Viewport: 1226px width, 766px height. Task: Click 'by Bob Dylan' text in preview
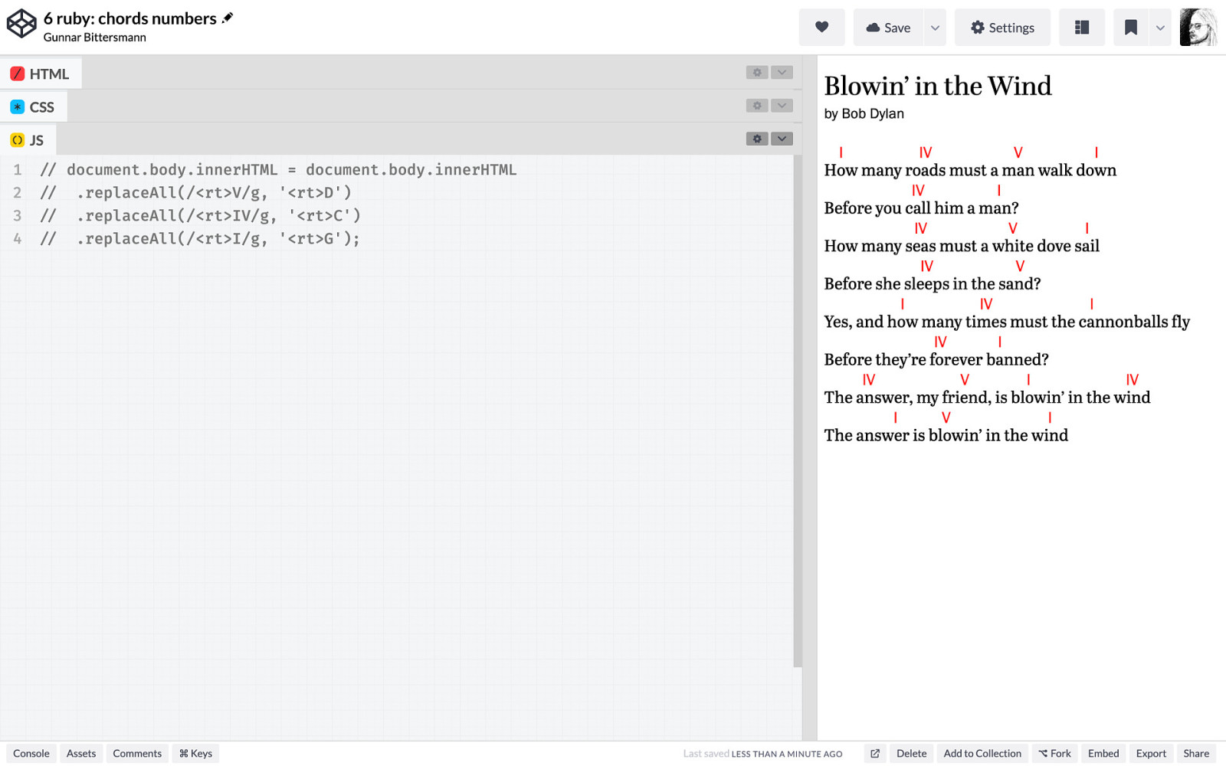(864, 113)
